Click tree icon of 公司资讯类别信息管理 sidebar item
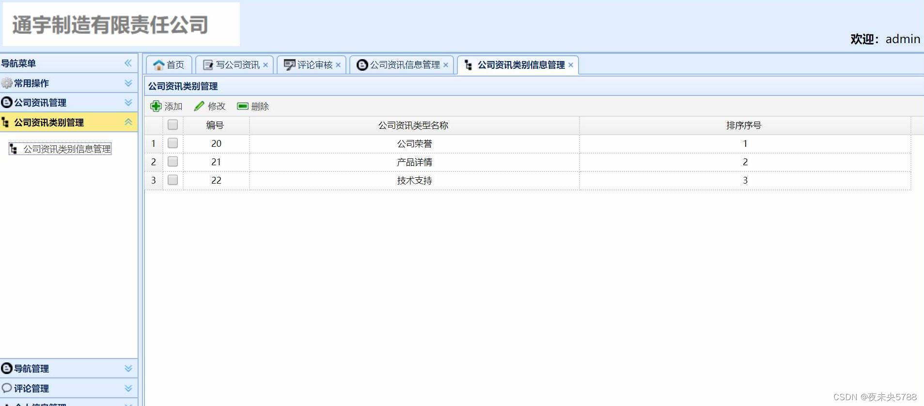This screenshot has width=924, height=406. point(14,149)
